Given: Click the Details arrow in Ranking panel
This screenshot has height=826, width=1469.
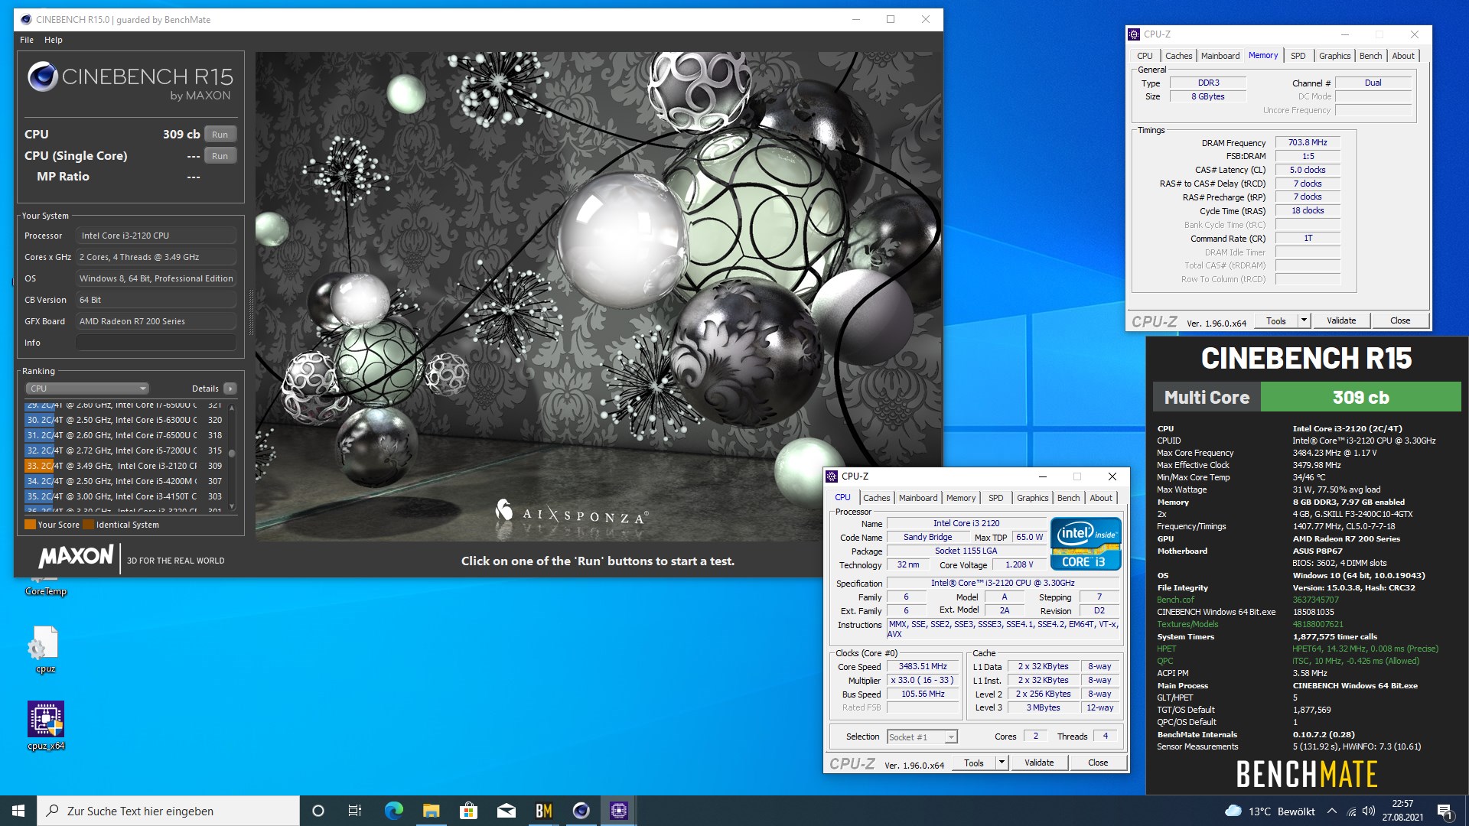Looking at the screenshot, I should coord(230,389).
